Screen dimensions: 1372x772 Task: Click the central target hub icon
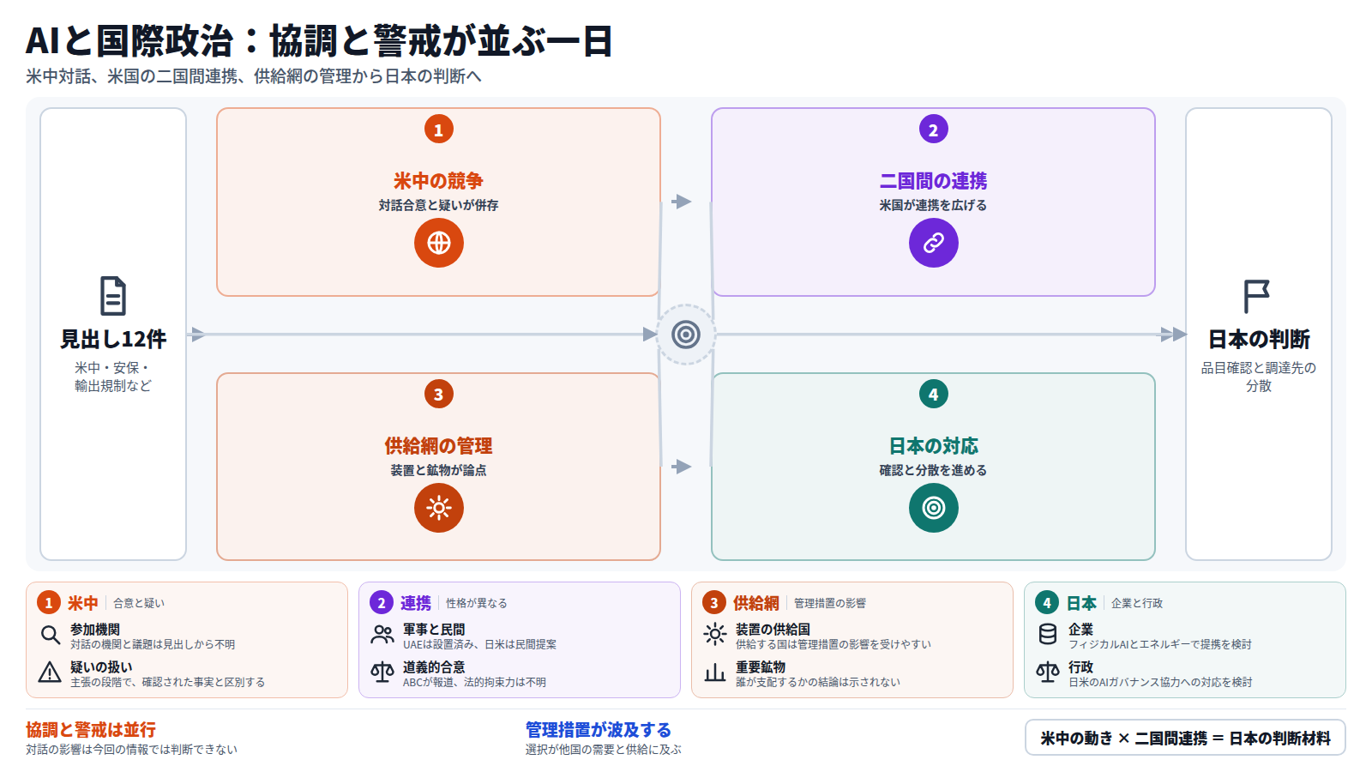pyautogui.click(x=686, y=335)
